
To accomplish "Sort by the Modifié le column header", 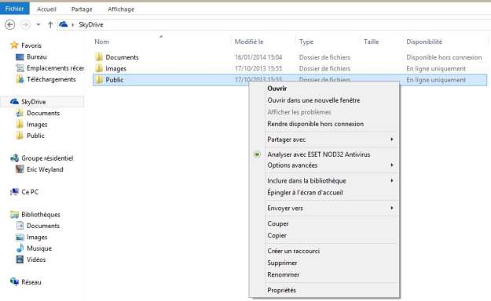I will 249,42.
